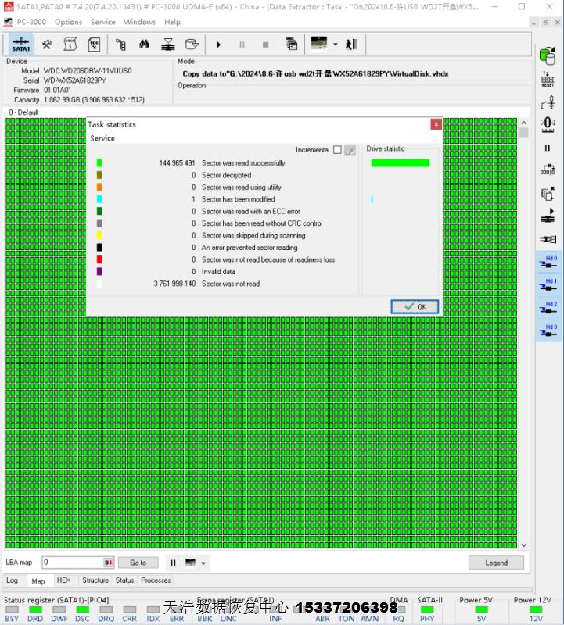Image resolution: width=564 pixels, height=625 pixels.
Task: Click the Legend button
Action: (496, 562)
